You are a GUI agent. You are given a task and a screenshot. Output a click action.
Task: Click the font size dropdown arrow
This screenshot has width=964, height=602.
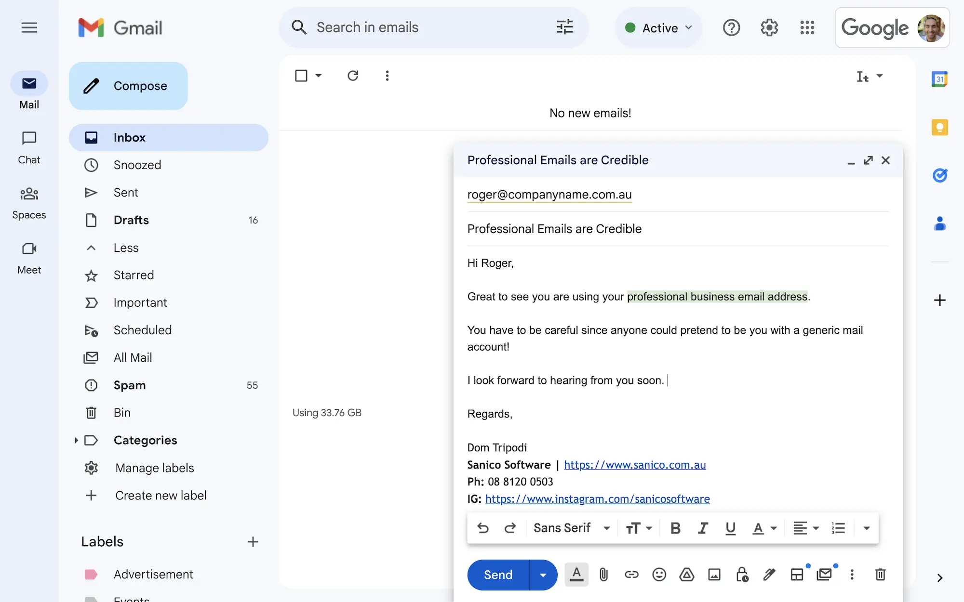point(648,528)
